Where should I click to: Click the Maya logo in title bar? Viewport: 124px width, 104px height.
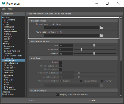click(x=3, y=3)
